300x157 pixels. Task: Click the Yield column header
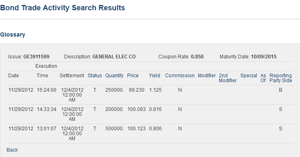tap(155, 76)
